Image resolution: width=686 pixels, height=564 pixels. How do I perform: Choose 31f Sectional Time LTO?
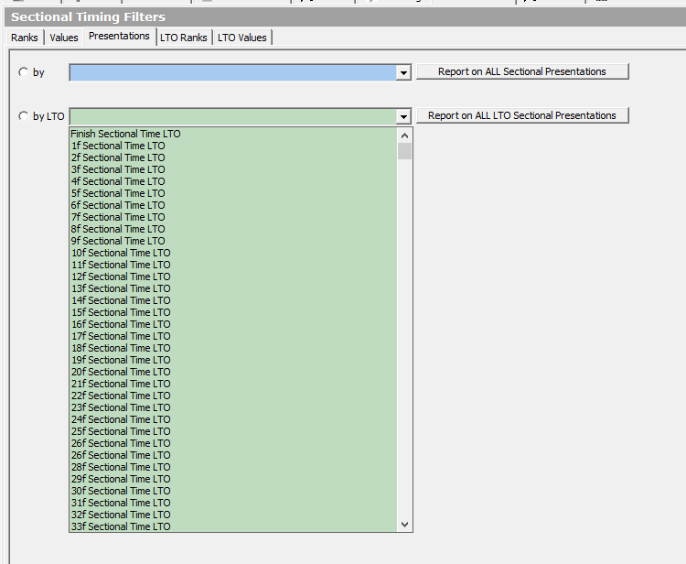coord(233,503)
